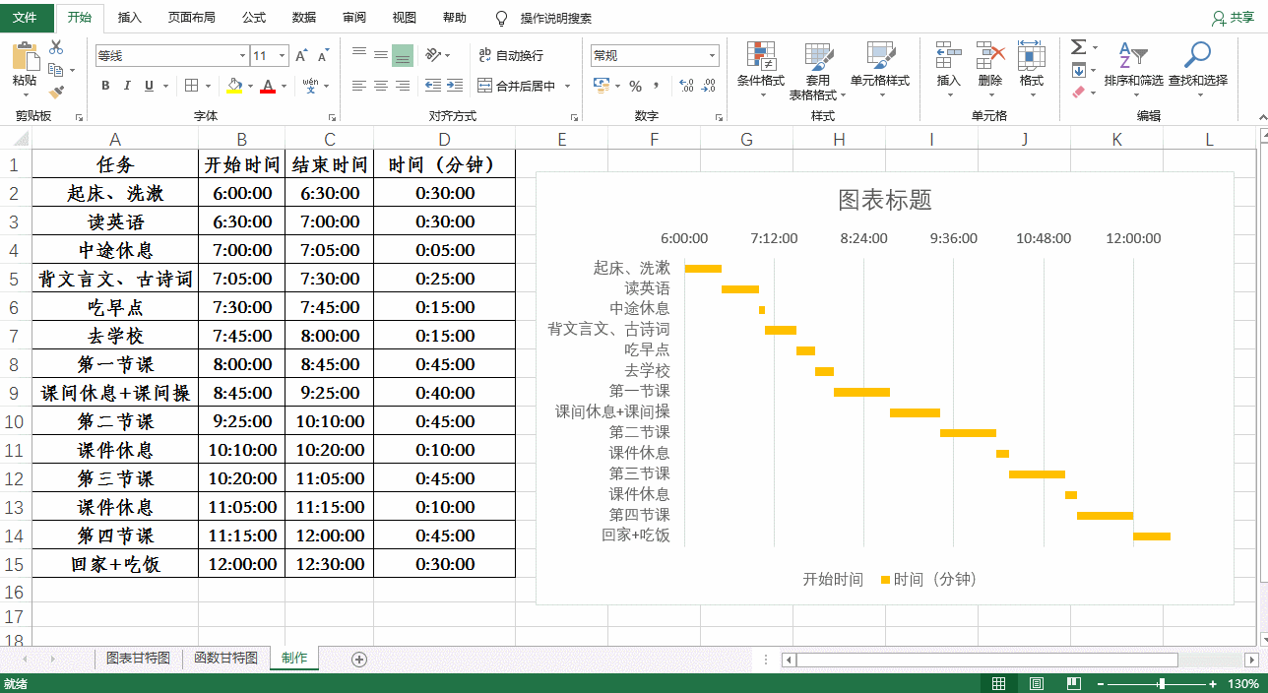Viewport: 1268px width, 693px height.
Task: Switch to the 公式 ribbon tab
Action: click(x=254, y=18)
